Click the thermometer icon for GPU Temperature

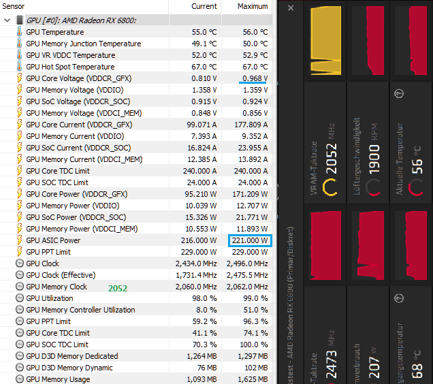tap(19, 32)
